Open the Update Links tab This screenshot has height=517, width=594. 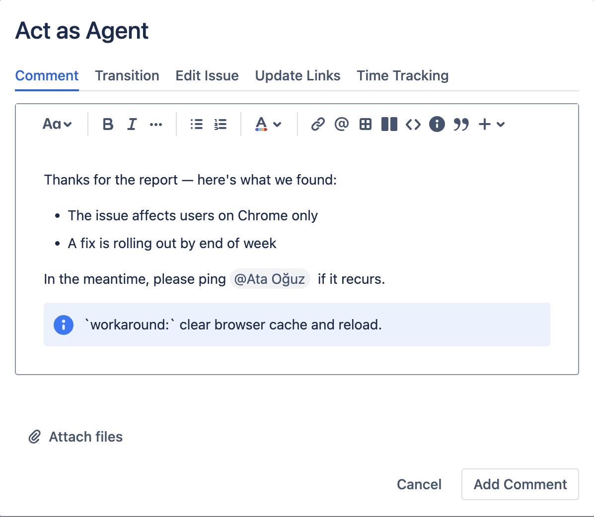[298, 76]
